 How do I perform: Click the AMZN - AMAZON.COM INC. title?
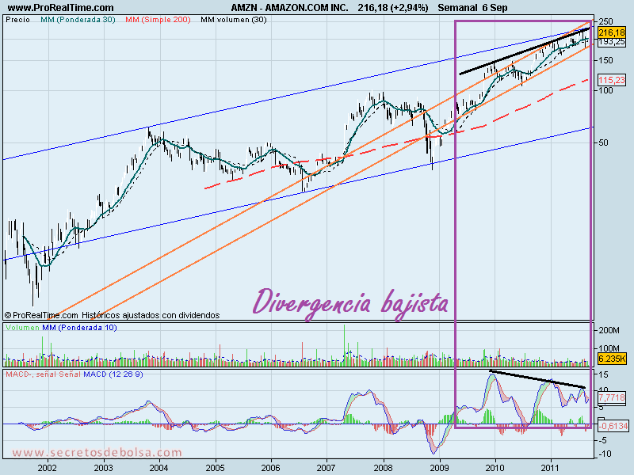point(289,8)
